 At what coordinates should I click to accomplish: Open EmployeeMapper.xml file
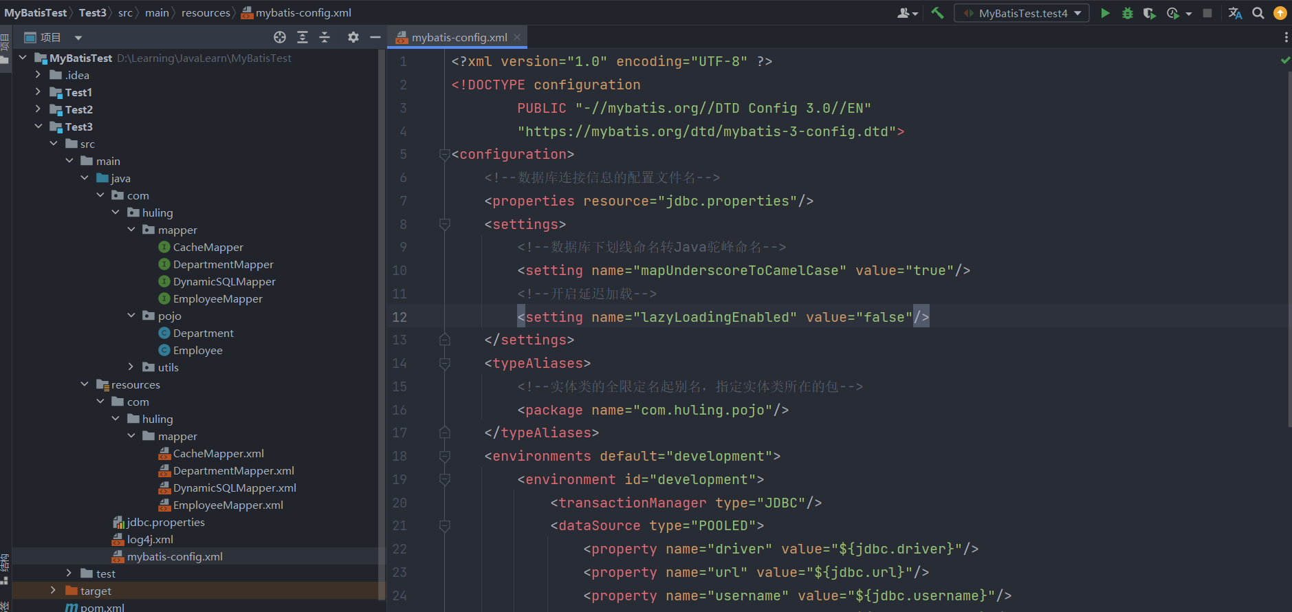click(x=228, y=505)
